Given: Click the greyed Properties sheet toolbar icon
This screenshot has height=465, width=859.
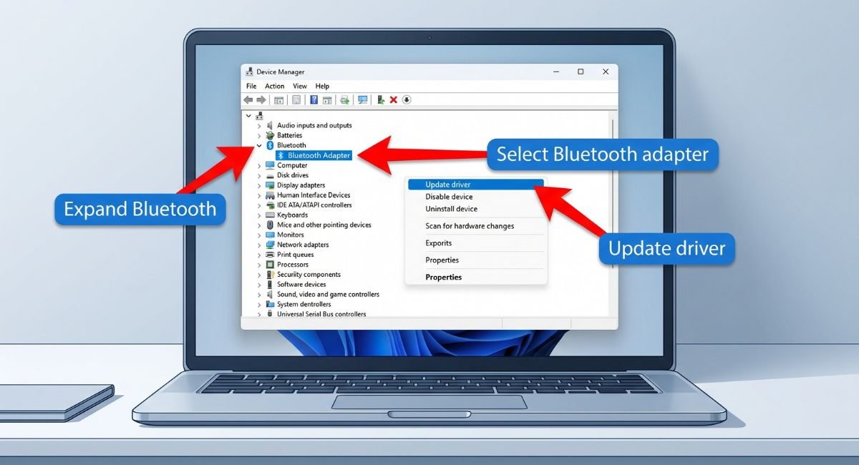Looking at the screenshot, I should pyautogui.click(x=296, y=100).
